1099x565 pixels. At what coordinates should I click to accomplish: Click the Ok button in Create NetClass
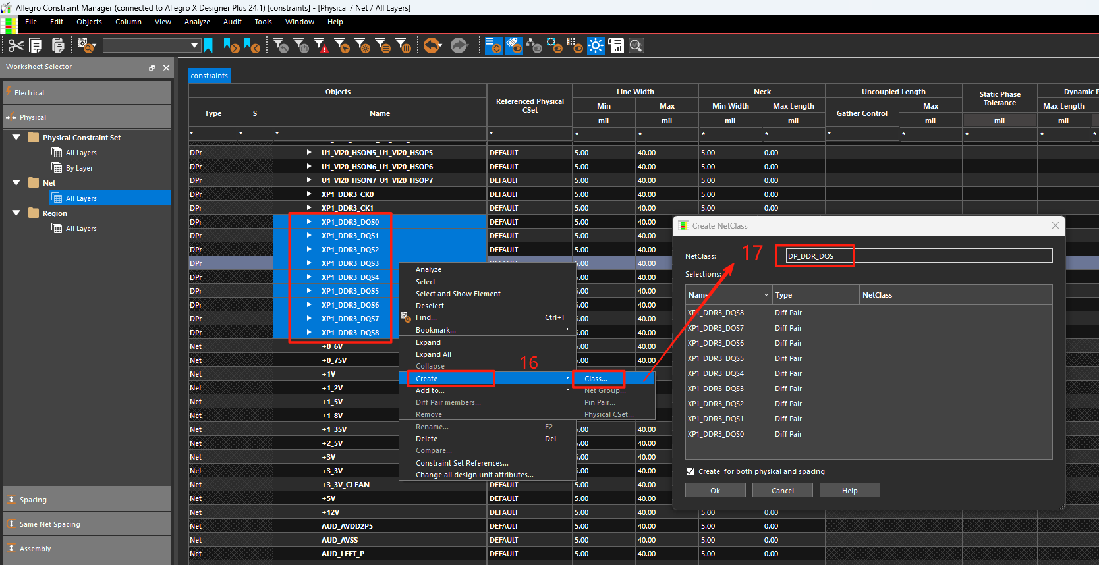point(716,491)
